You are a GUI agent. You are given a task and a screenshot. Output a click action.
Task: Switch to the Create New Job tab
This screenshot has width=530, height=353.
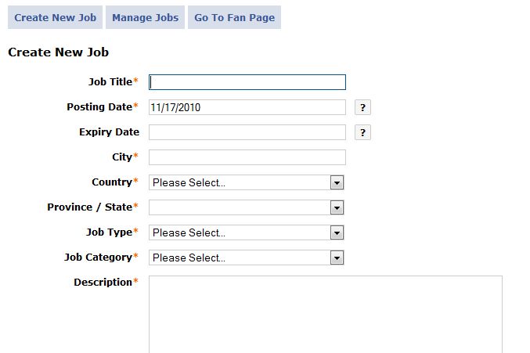pos(55,17)
